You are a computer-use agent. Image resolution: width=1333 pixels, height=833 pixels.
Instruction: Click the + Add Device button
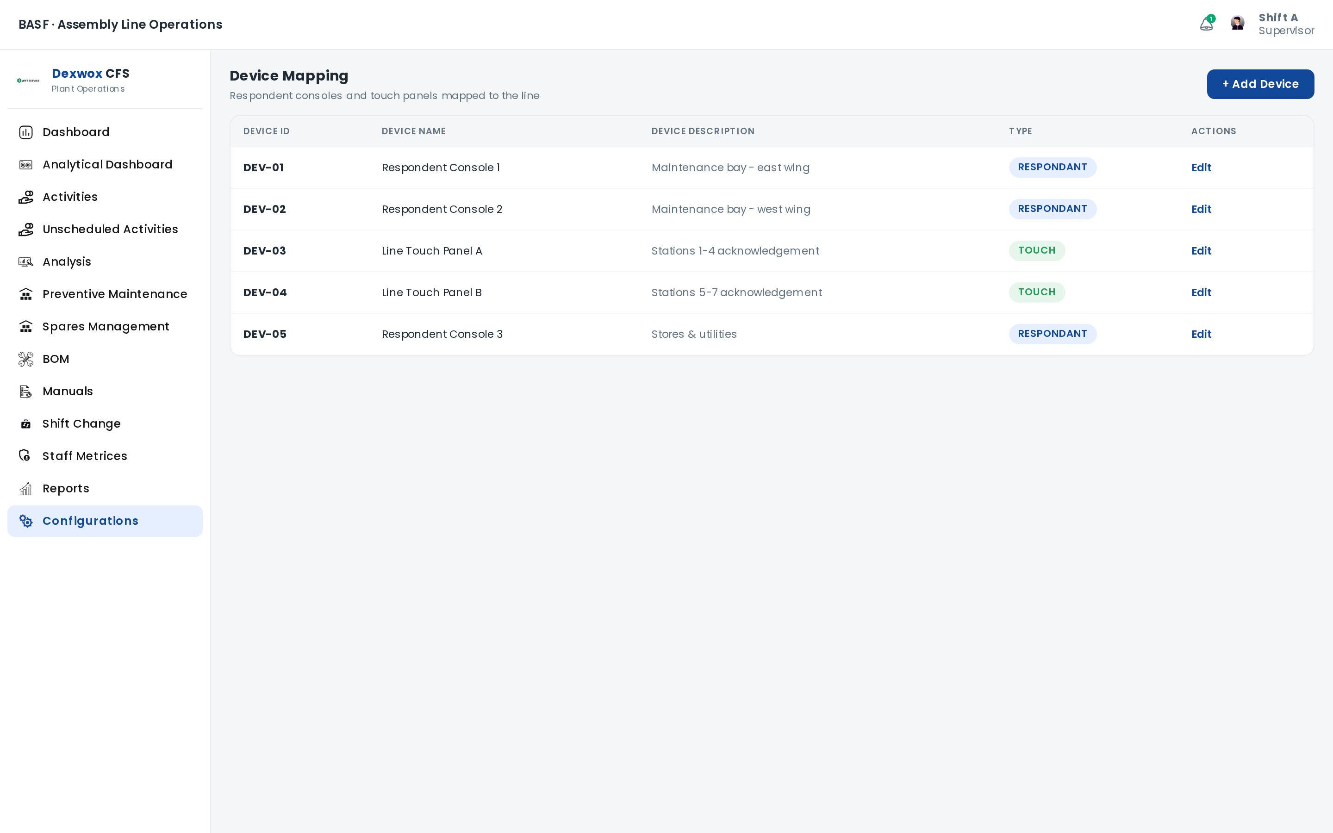tap(1260, 84)
